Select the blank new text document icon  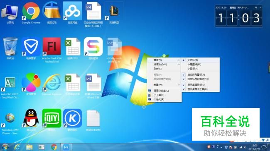[93, 120]
